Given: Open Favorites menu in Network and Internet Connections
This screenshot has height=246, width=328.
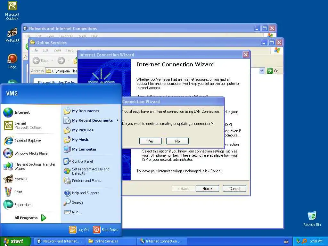Looking at the screenshot, I should [66, 36].
